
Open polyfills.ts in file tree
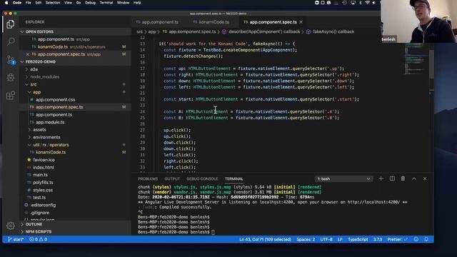(x=43, y=183)
